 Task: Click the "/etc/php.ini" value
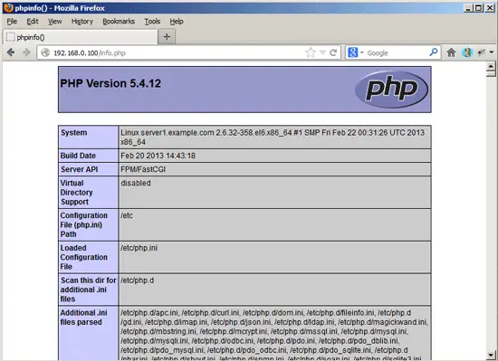139,248
